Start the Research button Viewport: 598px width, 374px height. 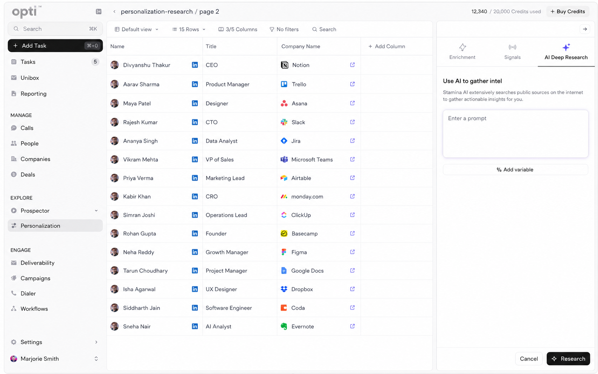568,359
